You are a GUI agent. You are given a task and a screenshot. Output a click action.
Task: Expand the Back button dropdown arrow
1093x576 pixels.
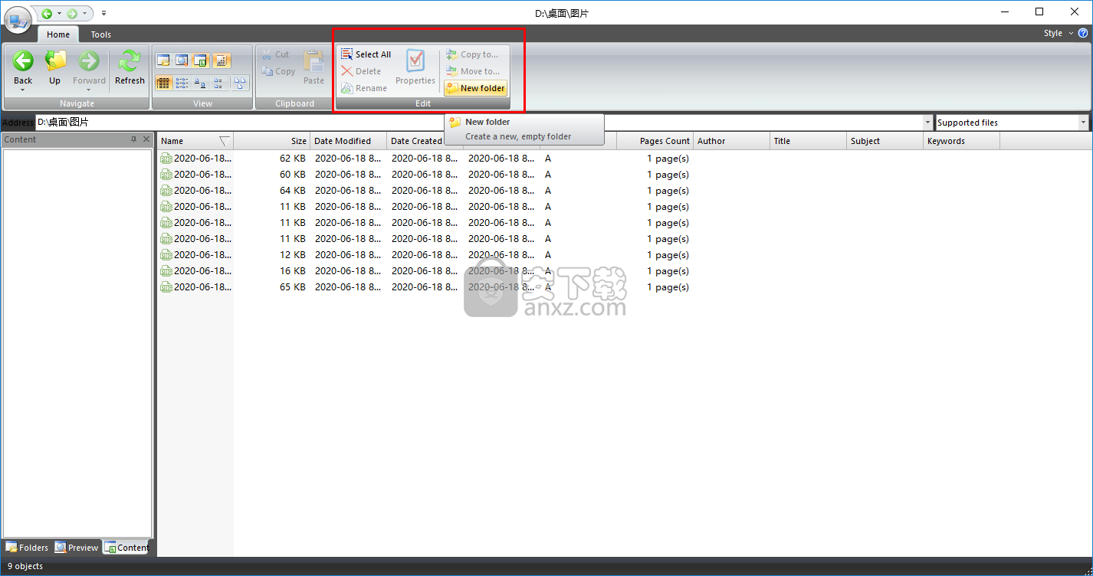click(x=23, y=90)
